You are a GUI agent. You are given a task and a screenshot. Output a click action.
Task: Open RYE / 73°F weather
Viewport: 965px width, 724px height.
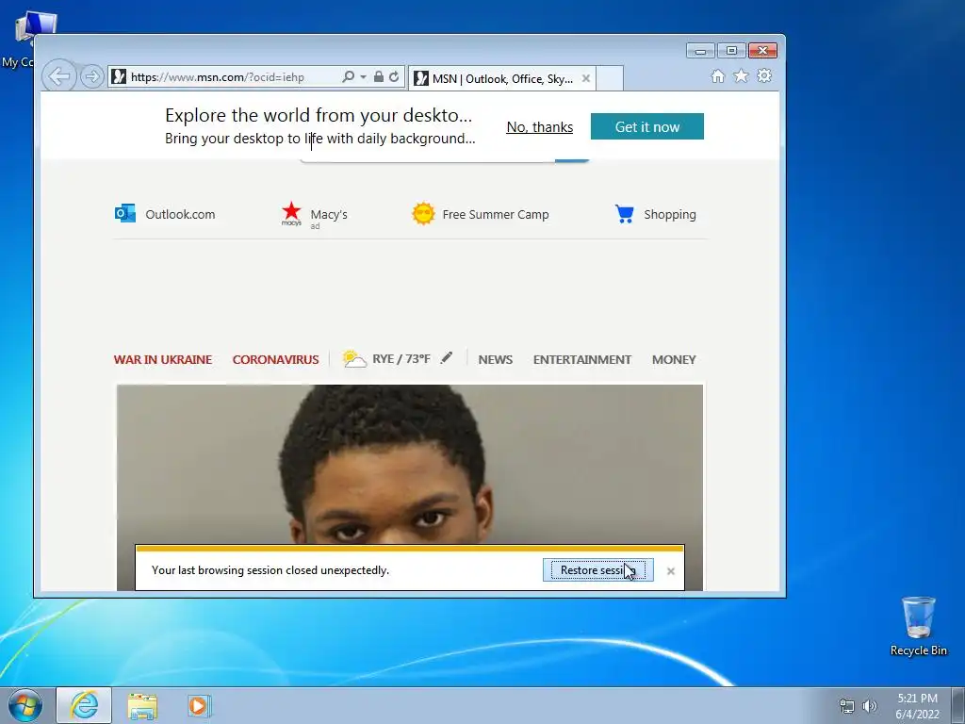(x=401, y=359)
